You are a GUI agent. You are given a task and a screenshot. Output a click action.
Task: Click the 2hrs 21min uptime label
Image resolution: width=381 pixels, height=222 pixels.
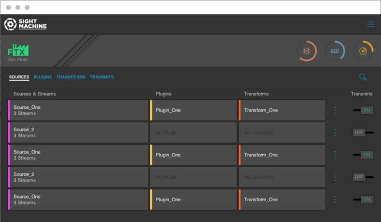point(17,59)
